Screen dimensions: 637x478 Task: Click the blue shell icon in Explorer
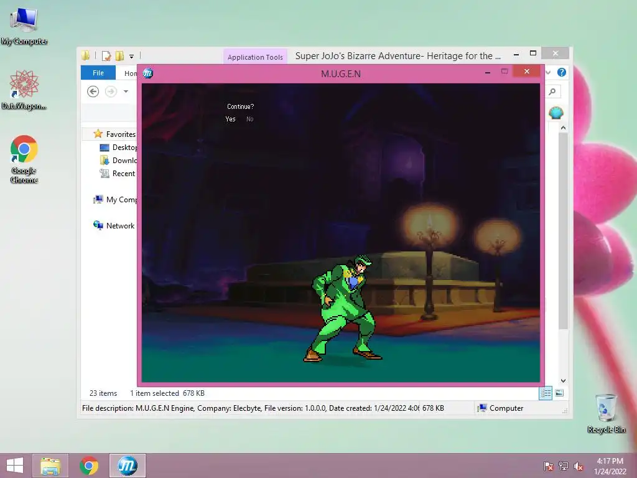[556, 113]
